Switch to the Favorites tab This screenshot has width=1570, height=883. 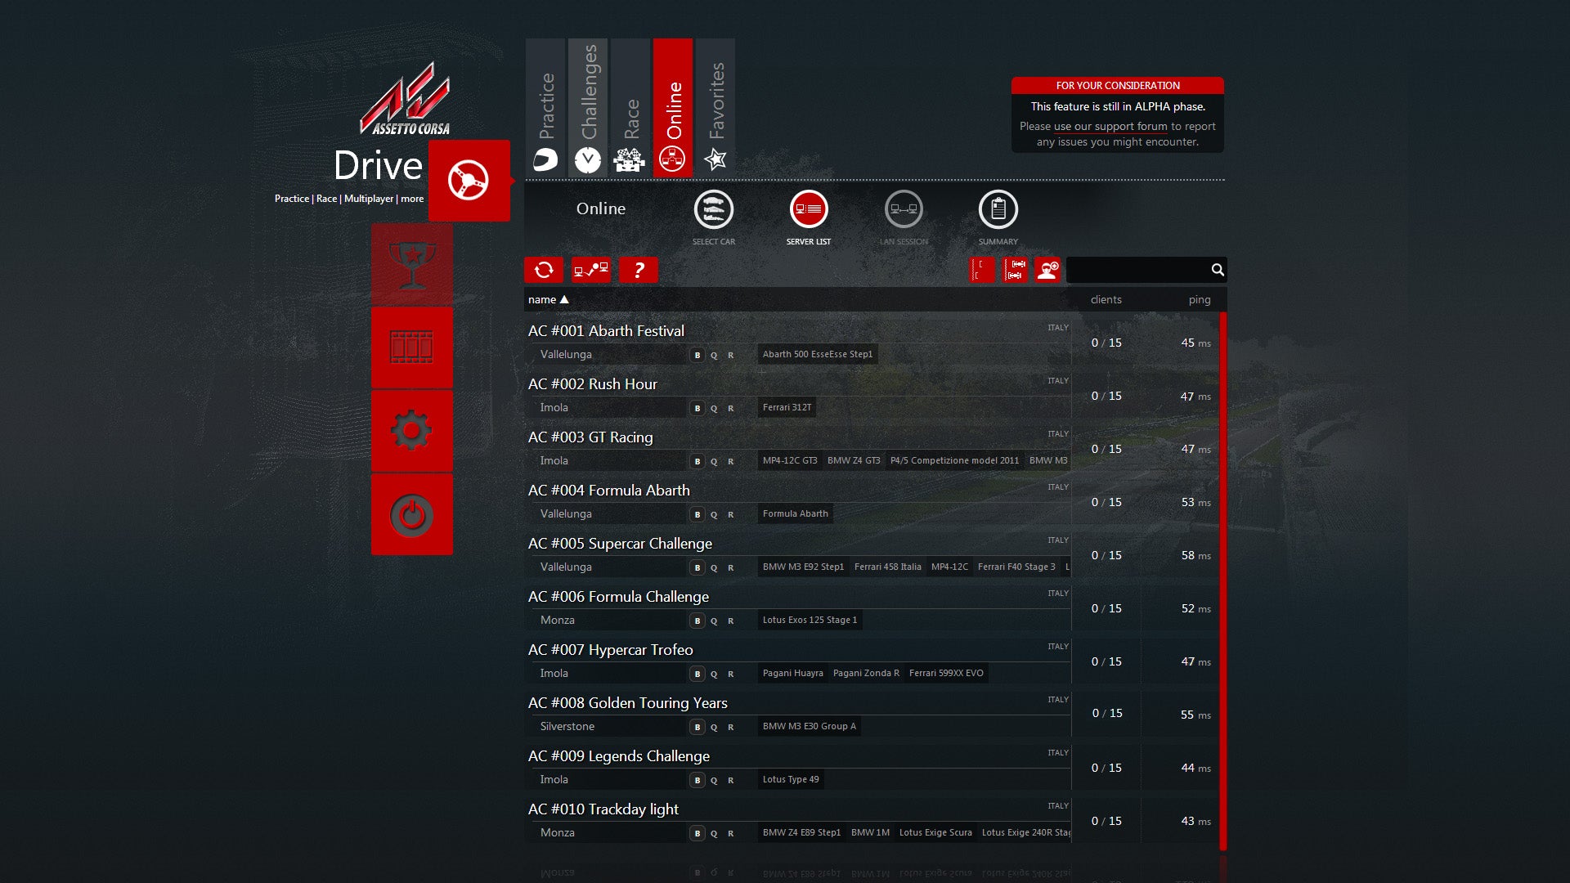[715, 108]
